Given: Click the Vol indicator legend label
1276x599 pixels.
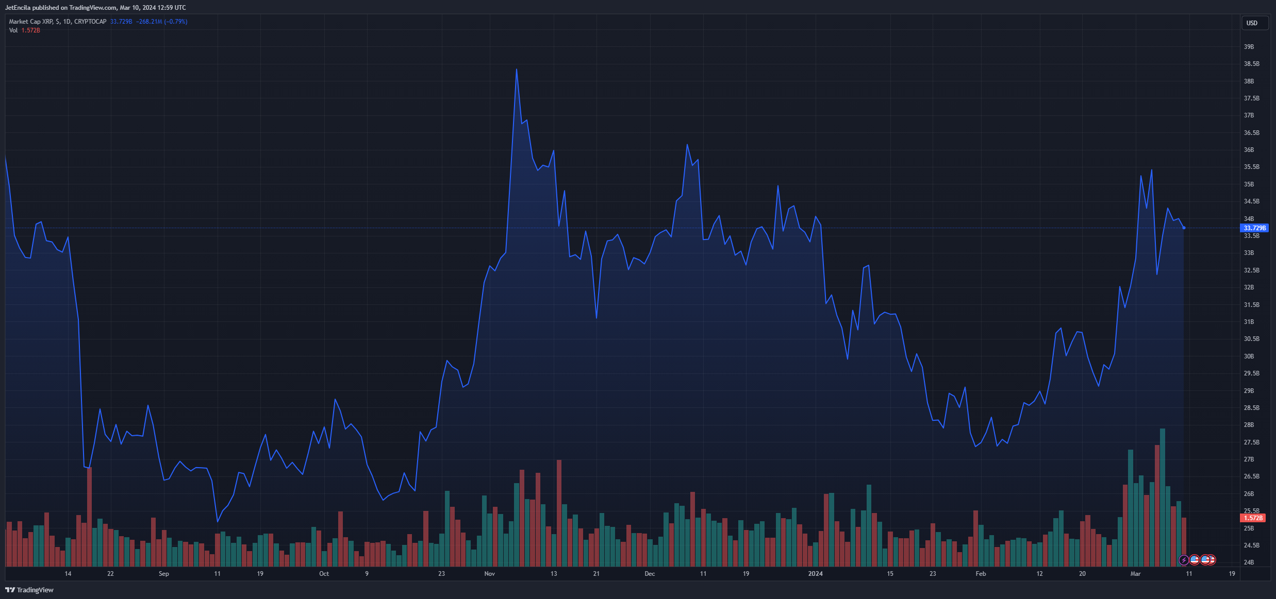Looking at the screenshot, I should point(13,30).
